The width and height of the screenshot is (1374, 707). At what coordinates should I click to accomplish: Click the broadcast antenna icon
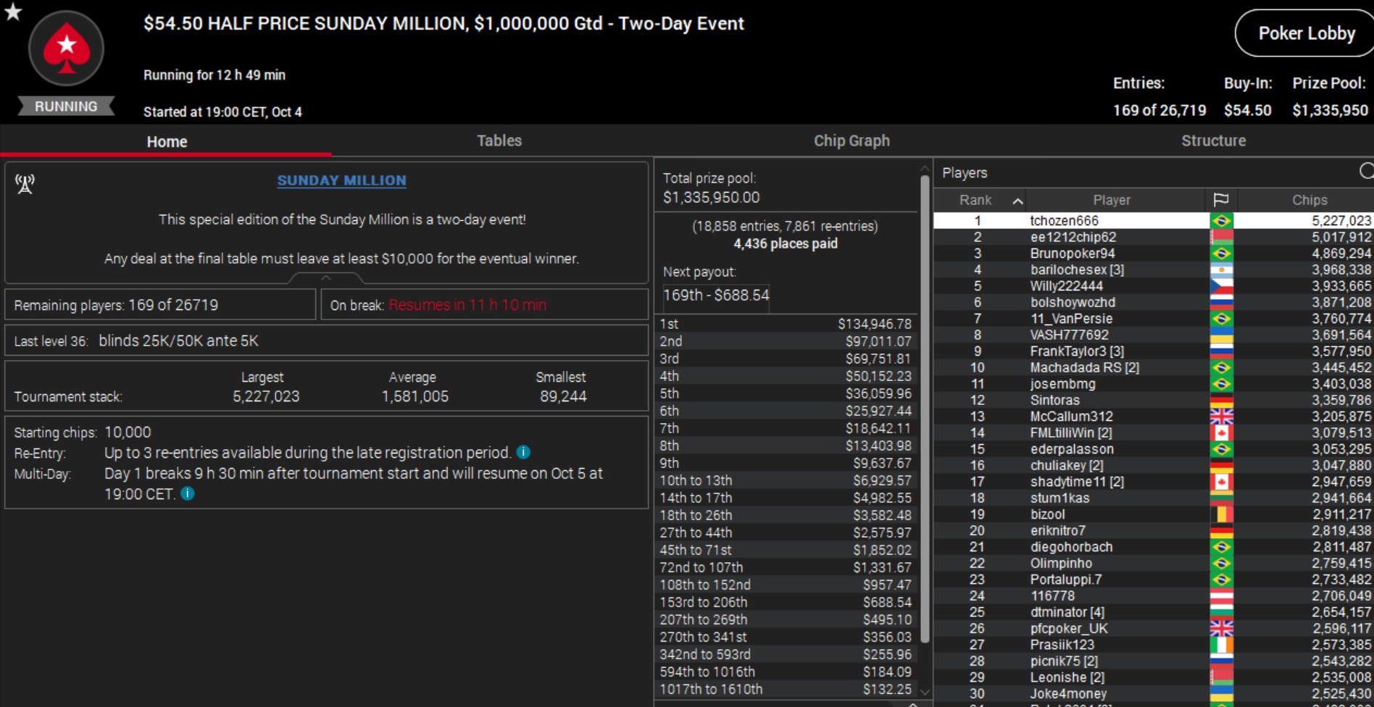pos(25,184)
